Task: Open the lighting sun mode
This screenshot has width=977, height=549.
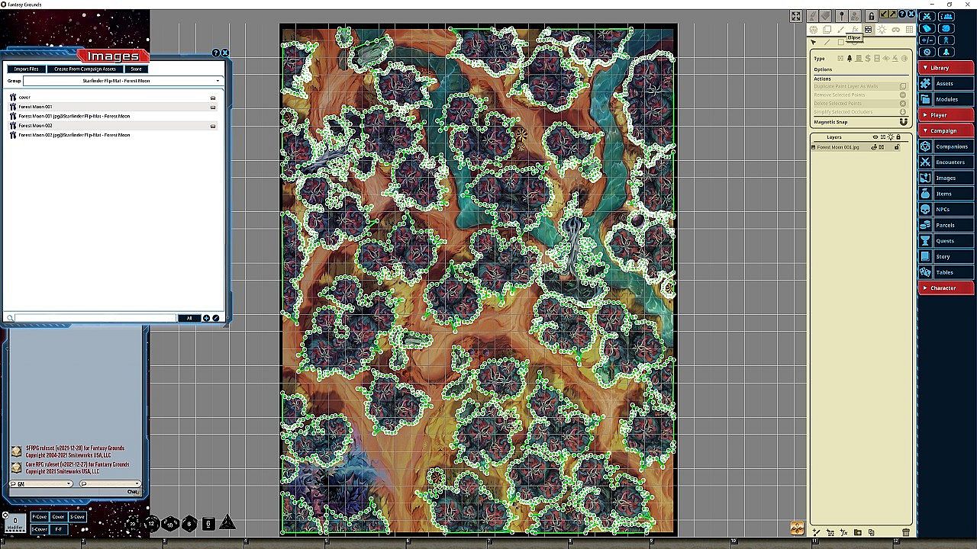Action: pyautogui.click(x=882, y=30)
